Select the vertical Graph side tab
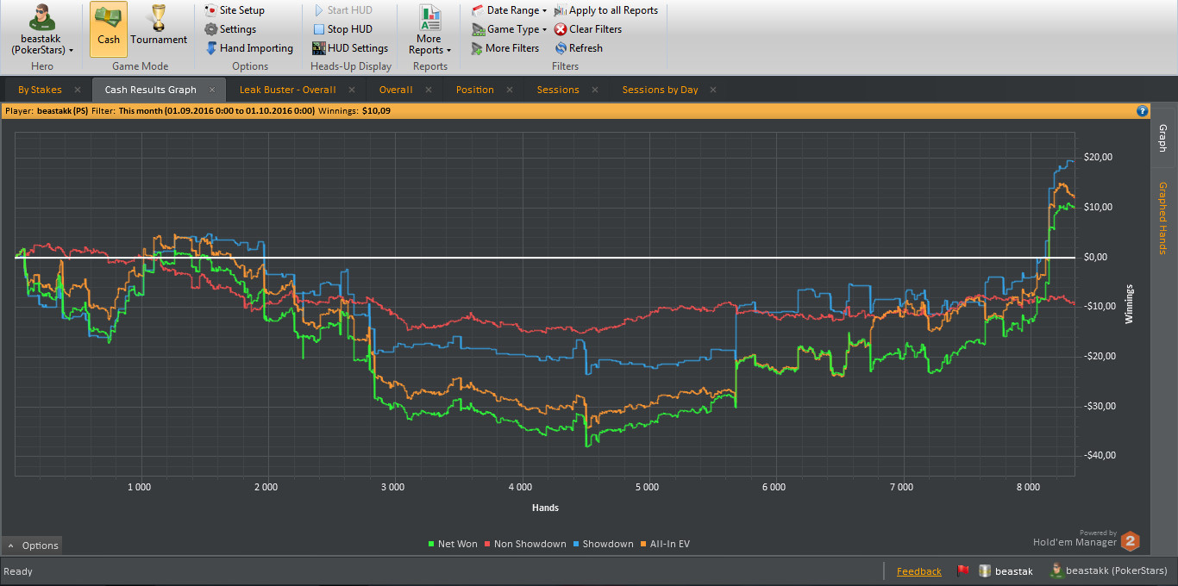1178x586 pixels. (1162, 138)
